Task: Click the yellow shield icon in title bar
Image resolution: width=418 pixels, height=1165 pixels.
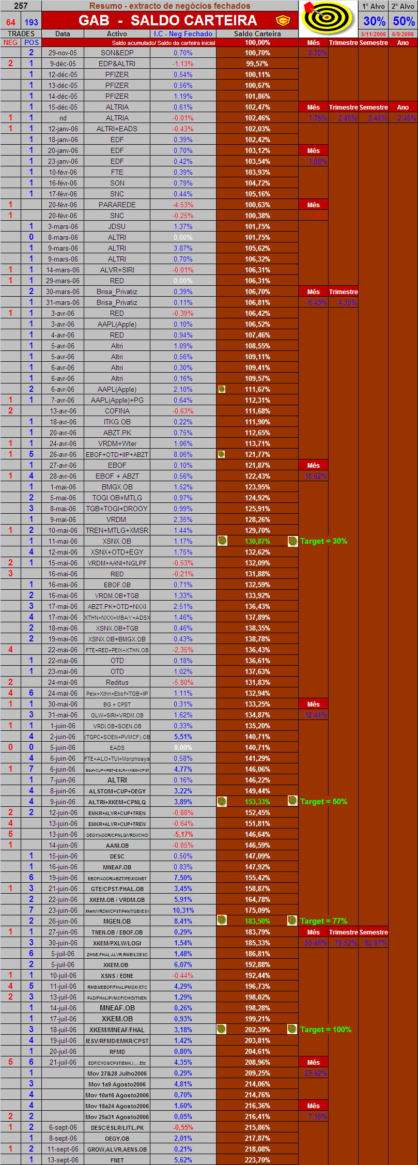Action: click(x=283, y=21)
